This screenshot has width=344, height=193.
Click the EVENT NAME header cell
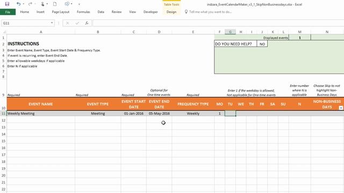[41, 104]
